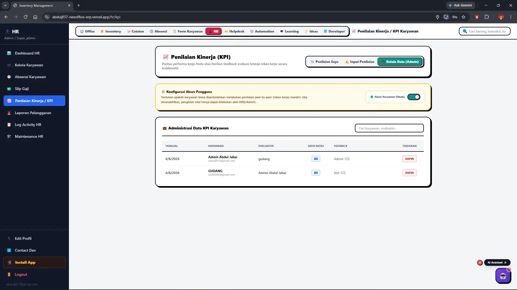517x290 pixels.
Task: Click the Install App button
Action: click(34, 262)
